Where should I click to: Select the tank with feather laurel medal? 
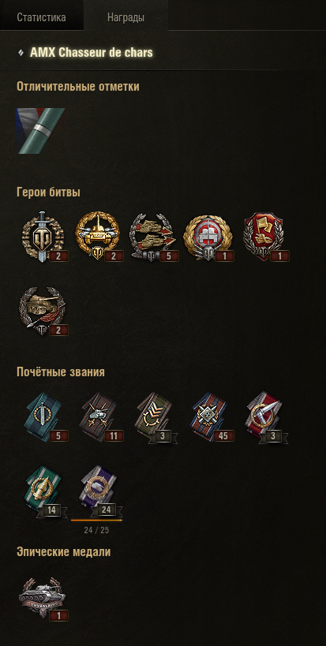[x=41, y=311]
